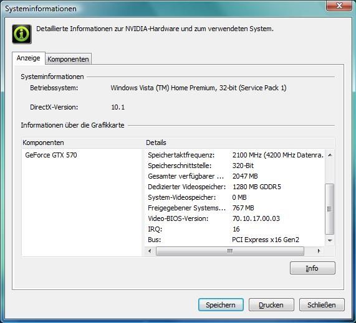Click the Schließen button
Image resolution: width=356 pixels, height=323 pixels.
[322, 304]
